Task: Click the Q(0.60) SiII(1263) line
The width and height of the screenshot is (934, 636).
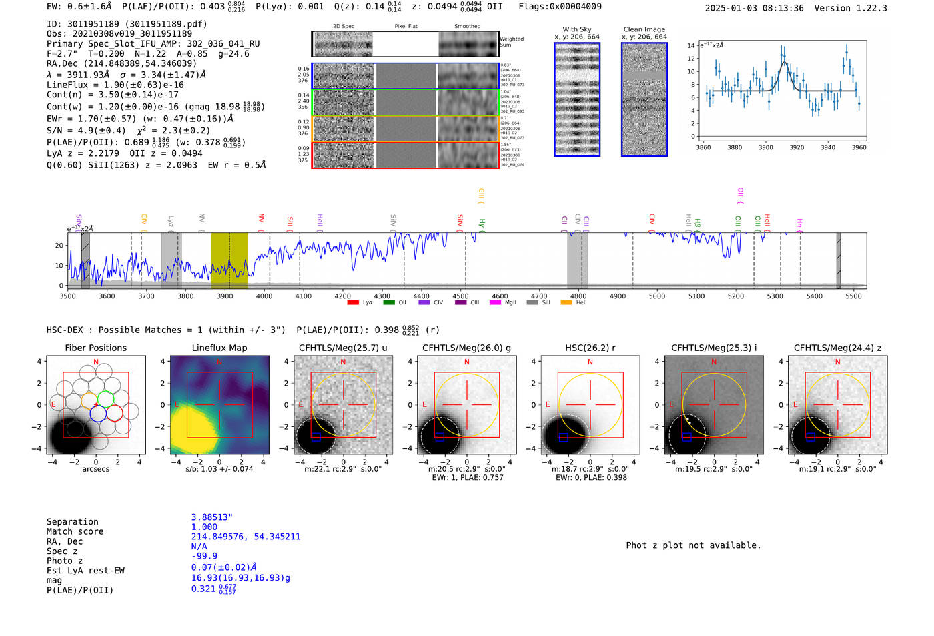Action: [x=156, y=165]
